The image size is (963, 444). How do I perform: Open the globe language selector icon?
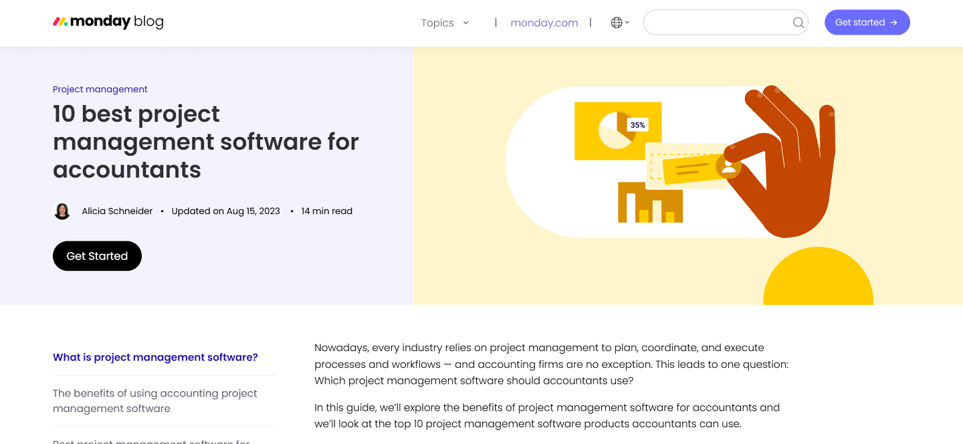point(615,22)
